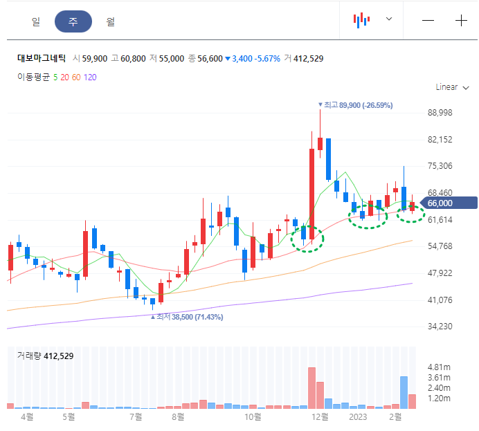
Task: Click the 시 59,900 opening price value
Action: tap(90, 58)
